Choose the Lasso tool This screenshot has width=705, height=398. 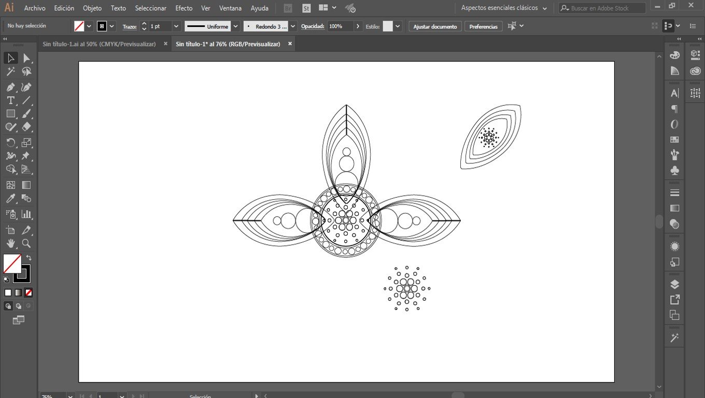pyautogui.click(x=26, y=72)
